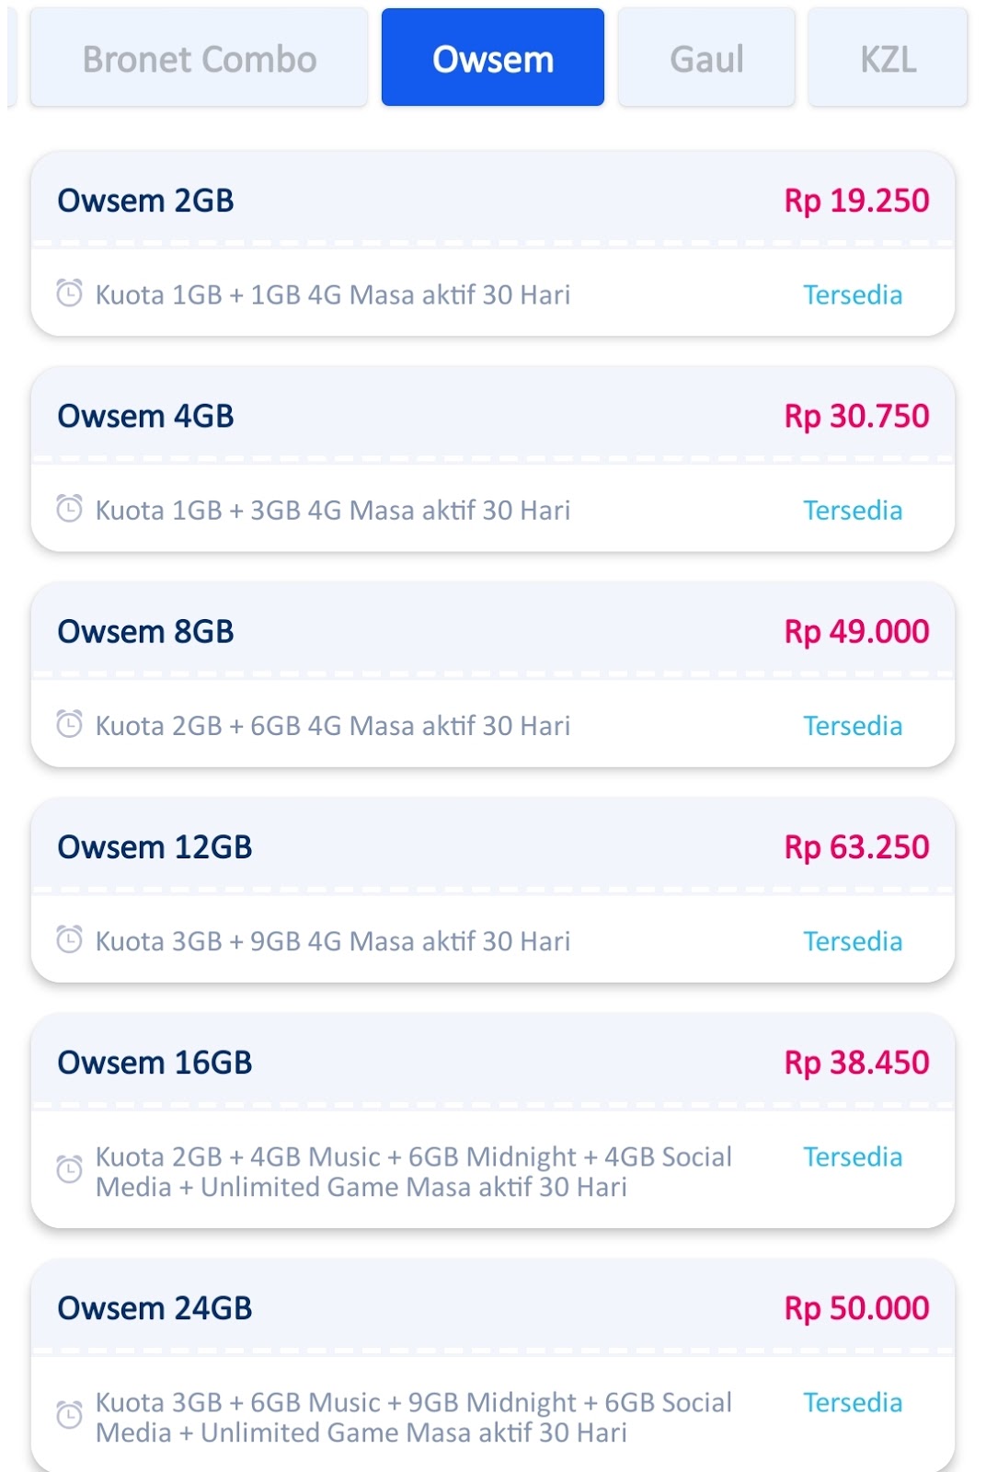Choose the Owsem 2GB package title

click(x=145, y=201)
